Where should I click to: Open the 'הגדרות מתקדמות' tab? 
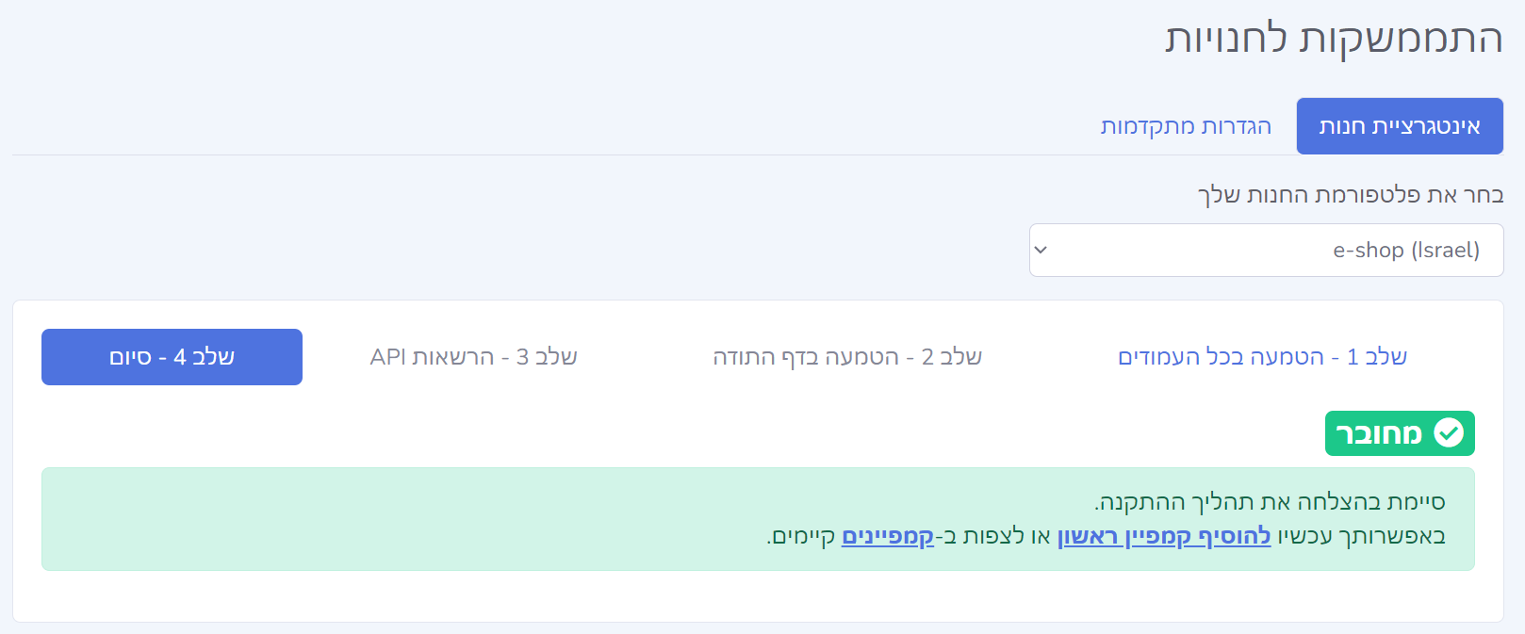1186,126
